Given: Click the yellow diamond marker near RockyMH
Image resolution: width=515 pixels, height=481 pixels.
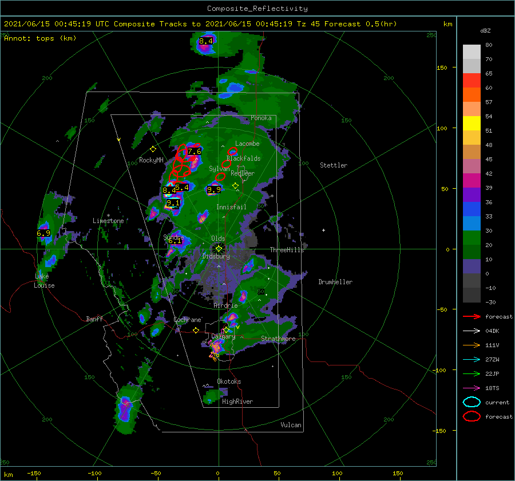Looking at the screenshot, I should pyautogui.click(x=153, y=149).
